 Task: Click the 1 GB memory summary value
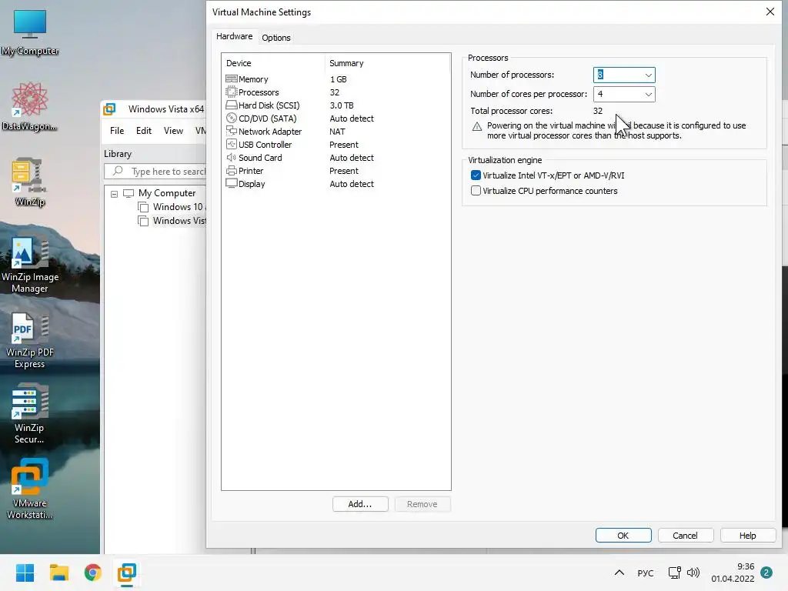[x=339, y=79]
